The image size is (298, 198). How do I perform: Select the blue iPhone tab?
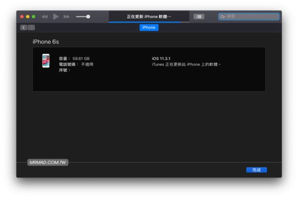pyautogui.click(x=149, y=28)
